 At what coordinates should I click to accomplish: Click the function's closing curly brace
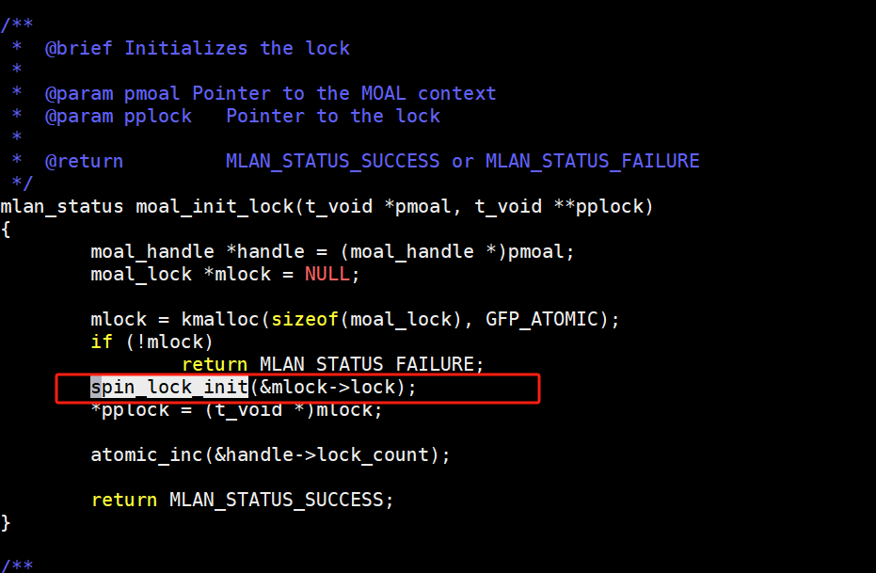[6, 522]
